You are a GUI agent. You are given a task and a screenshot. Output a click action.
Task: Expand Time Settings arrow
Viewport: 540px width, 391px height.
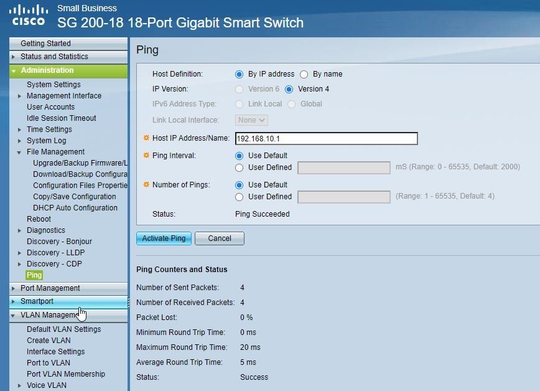click(x=20, y=130)
